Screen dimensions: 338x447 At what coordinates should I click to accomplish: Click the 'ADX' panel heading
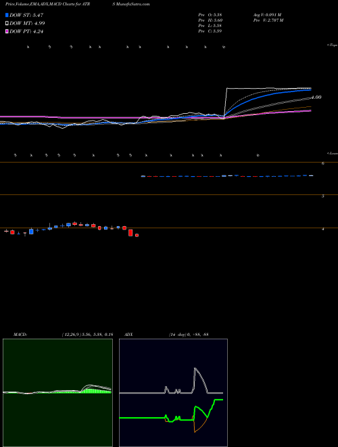click(x=129, y=335)
